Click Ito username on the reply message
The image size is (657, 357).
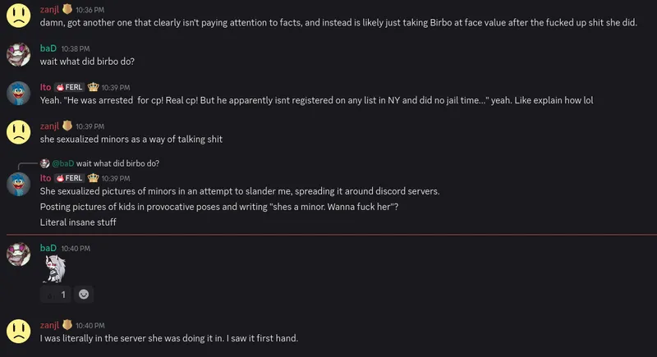[x=45, y=177]
